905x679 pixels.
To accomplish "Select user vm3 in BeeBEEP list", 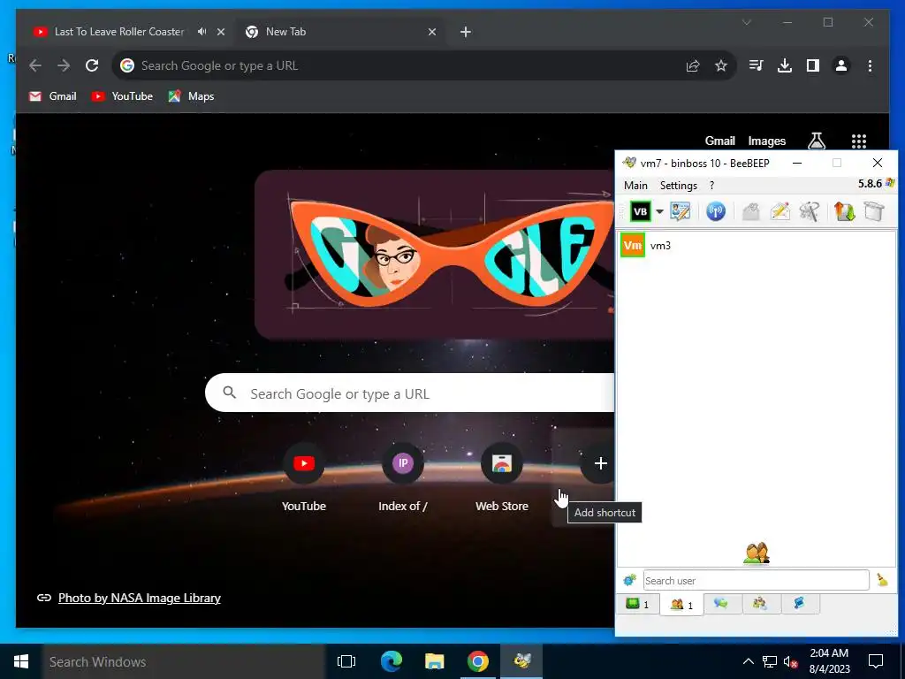I will click(757, 246).
